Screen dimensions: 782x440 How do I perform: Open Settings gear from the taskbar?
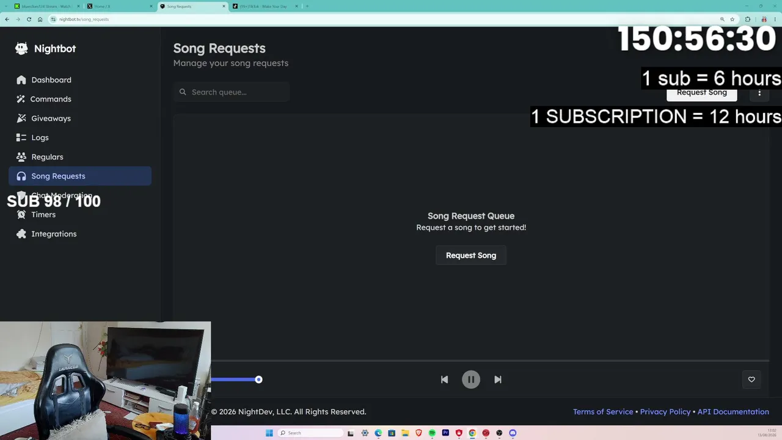[365, 433]
